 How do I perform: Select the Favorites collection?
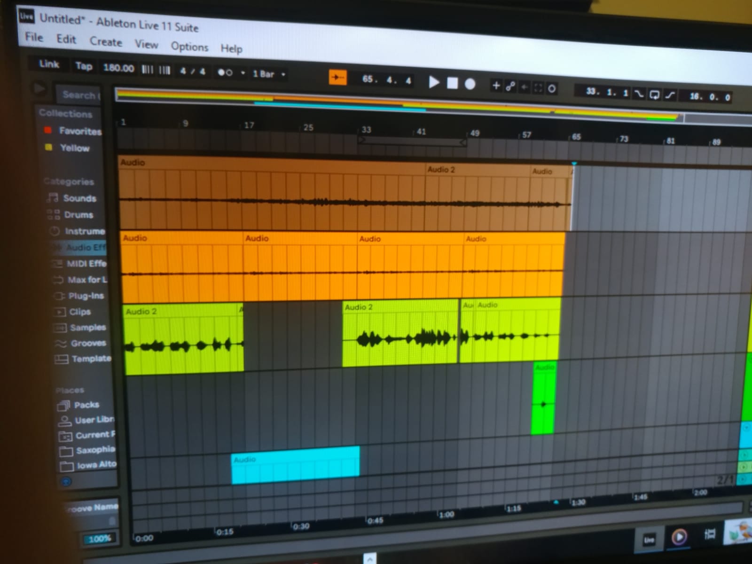coord(80,131)
